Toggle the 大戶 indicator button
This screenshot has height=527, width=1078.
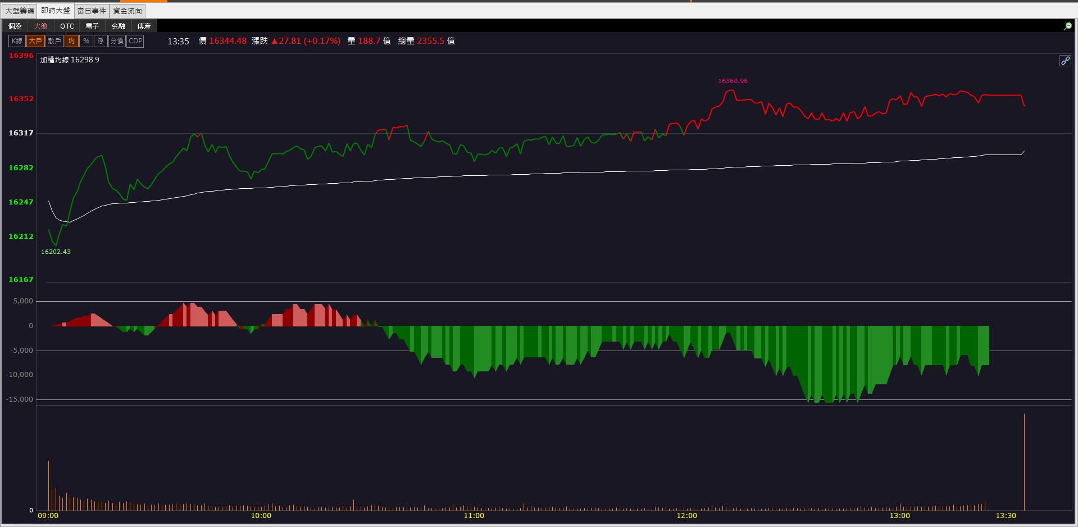click(x=35, y=41)
